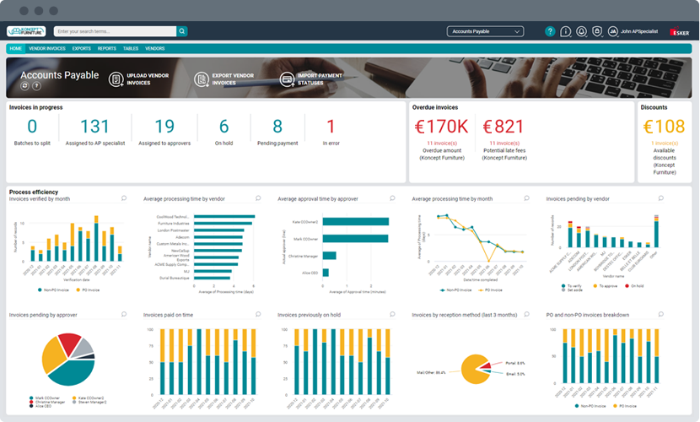Switch to the Vendor Invoices tab
700x422 pixels.
[x=47, y=48]
